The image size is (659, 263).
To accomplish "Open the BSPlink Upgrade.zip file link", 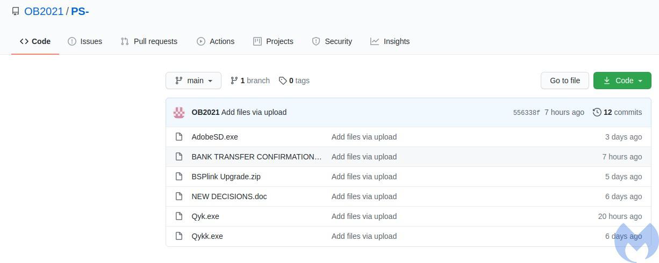I will pos(226,177).
